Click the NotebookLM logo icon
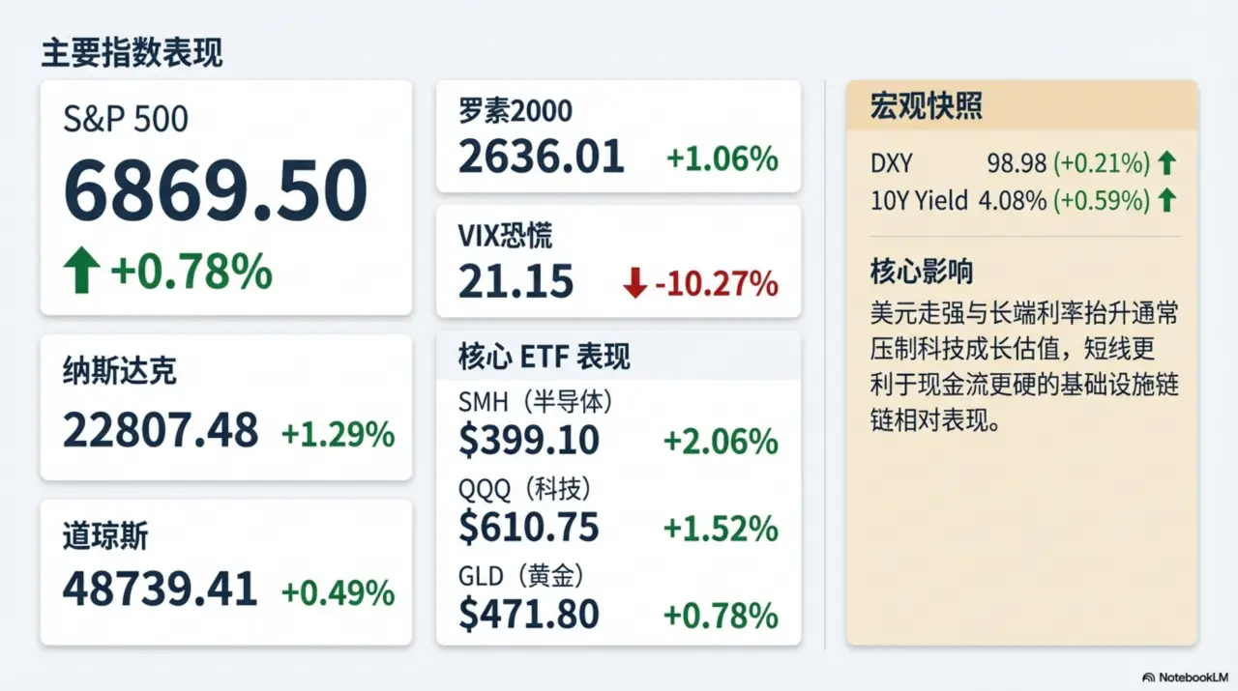 point(1148,677)
